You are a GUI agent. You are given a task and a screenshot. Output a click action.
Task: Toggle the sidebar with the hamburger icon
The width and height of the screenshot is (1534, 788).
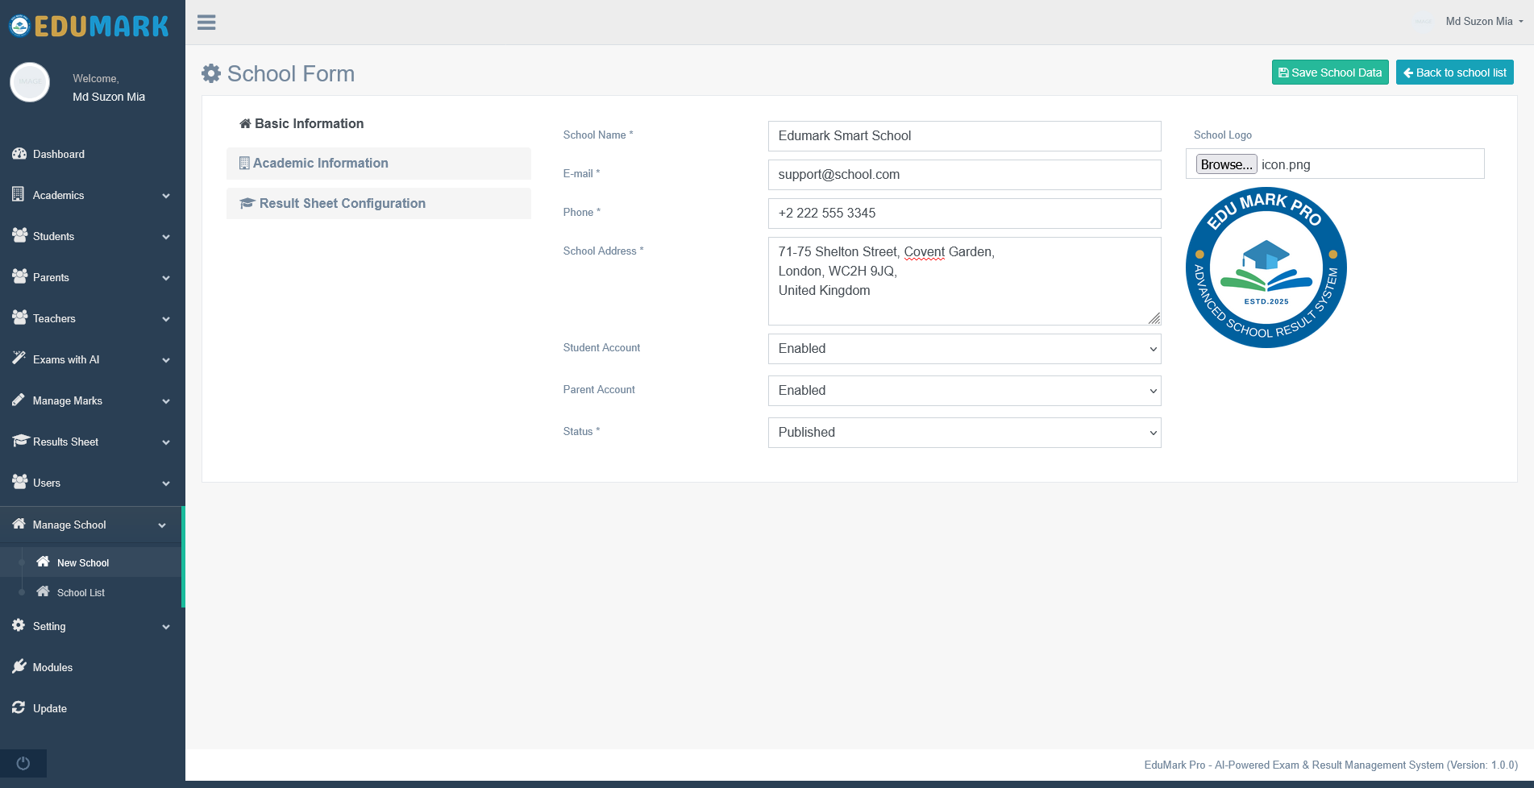coord(206,22)
